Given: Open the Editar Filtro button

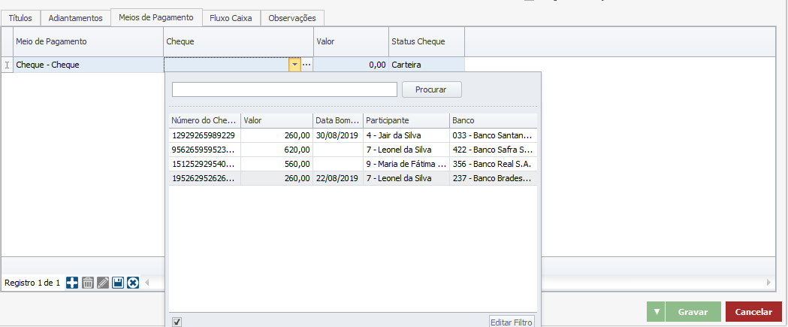Looking at the screenshot, I should coord(512,322).
